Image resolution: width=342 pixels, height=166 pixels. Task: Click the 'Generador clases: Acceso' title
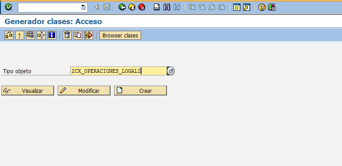click(x=53, y=21)
